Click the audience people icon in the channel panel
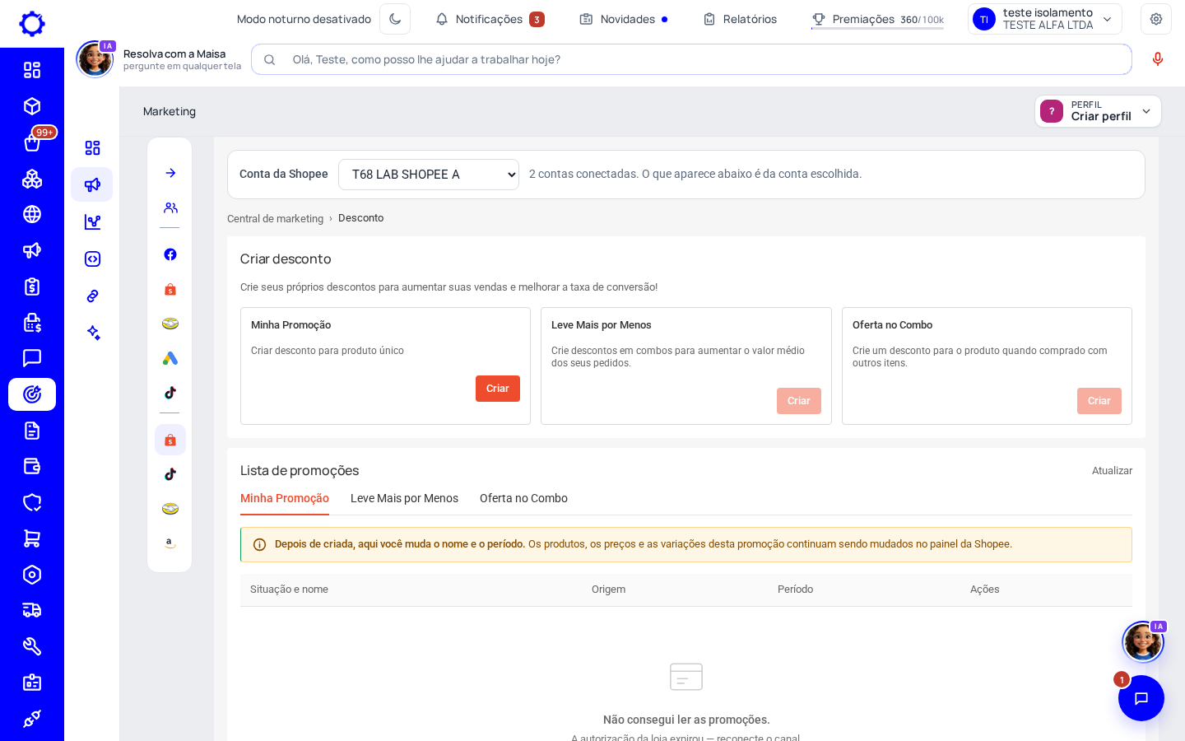1185x741 pixels. coord(170,207)
